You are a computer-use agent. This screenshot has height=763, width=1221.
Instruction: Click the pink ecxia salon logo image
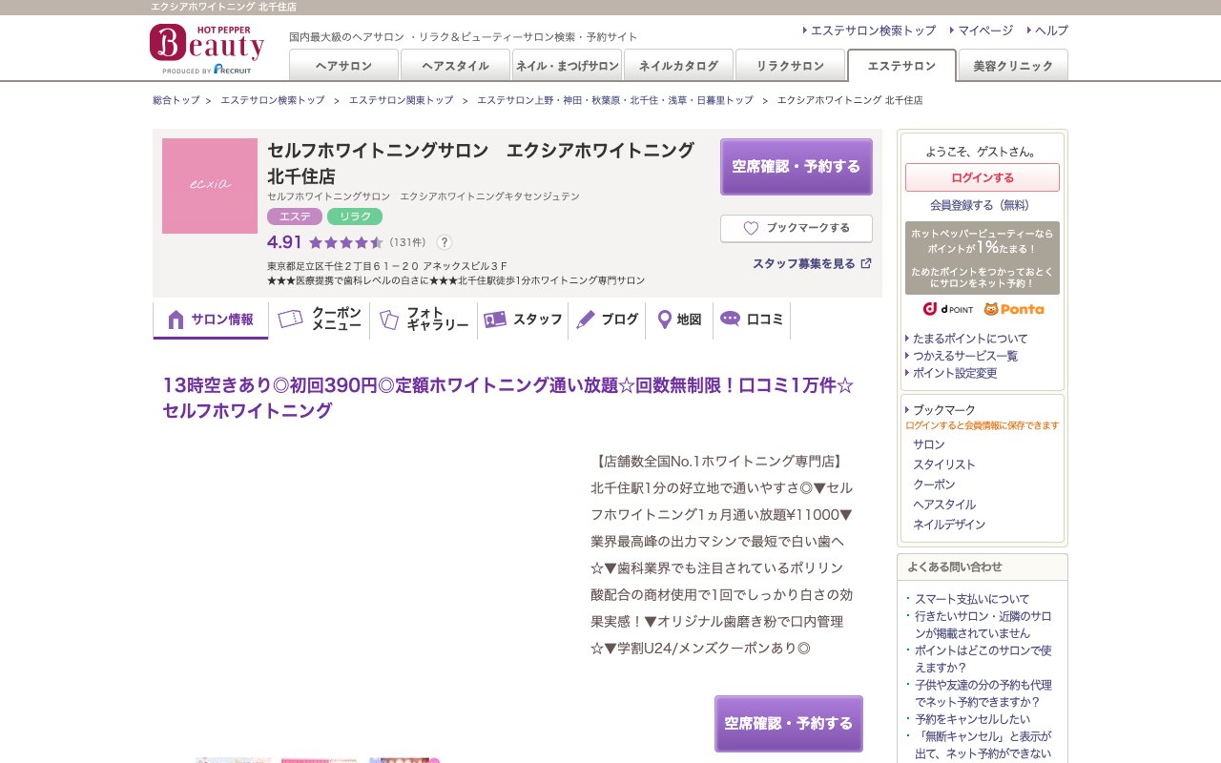click(209, 185)
